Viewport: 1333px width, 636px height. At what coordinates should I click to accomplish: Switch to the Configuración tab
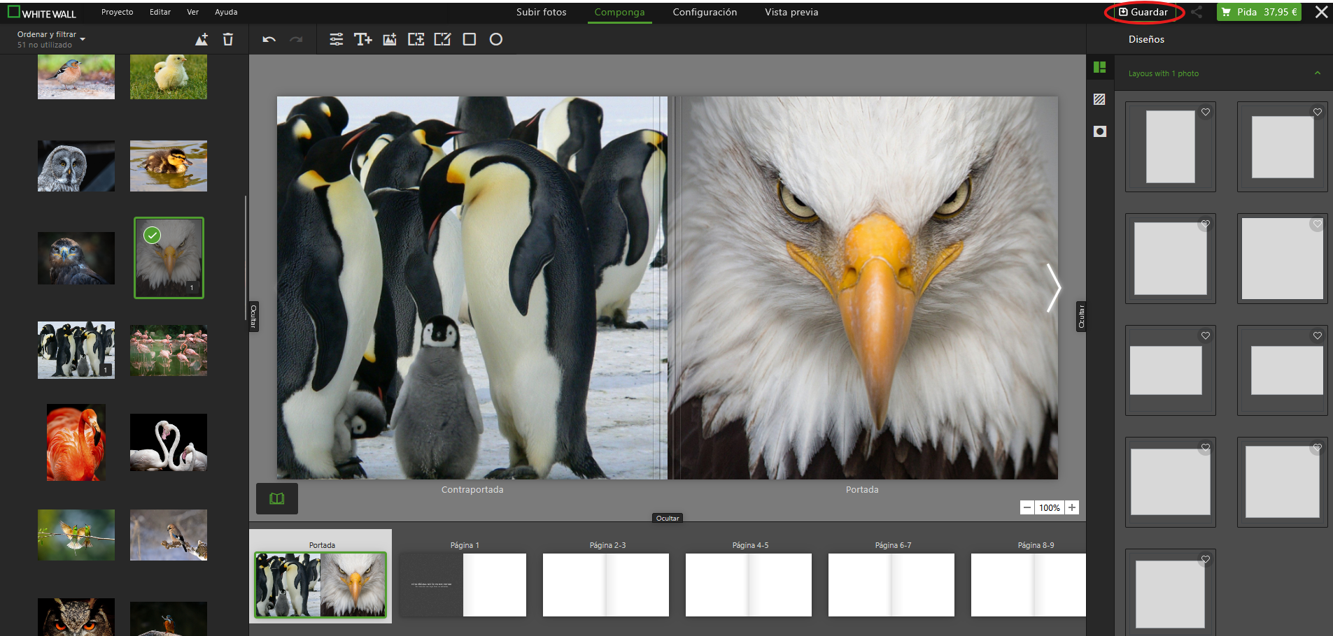tap(705, 12)
